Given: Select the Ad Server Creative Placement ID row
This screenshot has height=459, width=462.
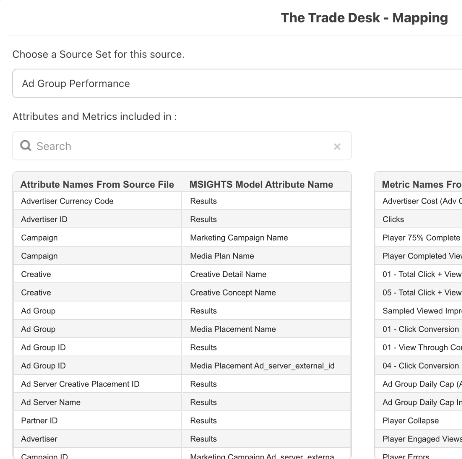Looking at the screenshot, I should (80, 384).
